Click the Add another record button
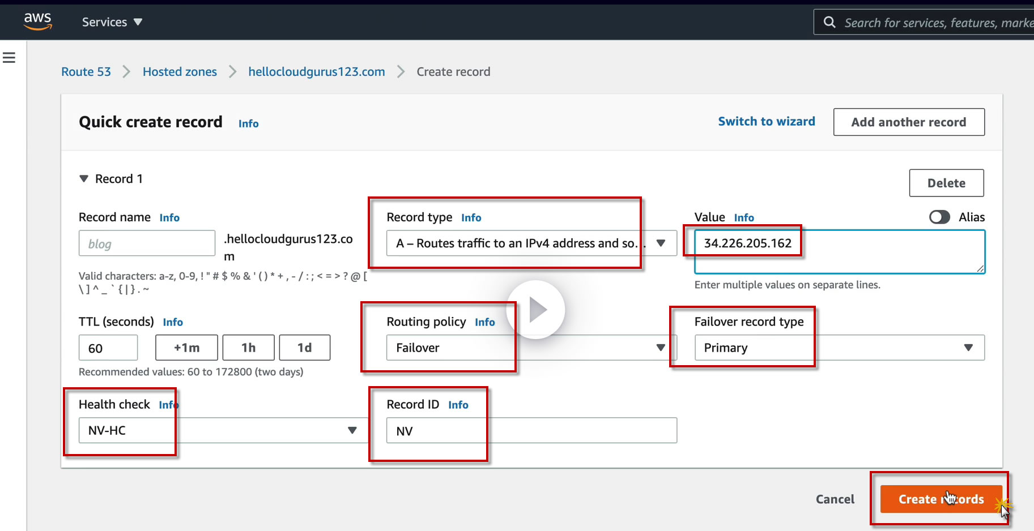The width and height of the screenshot is (1034, 531). [x=908, y=122]
